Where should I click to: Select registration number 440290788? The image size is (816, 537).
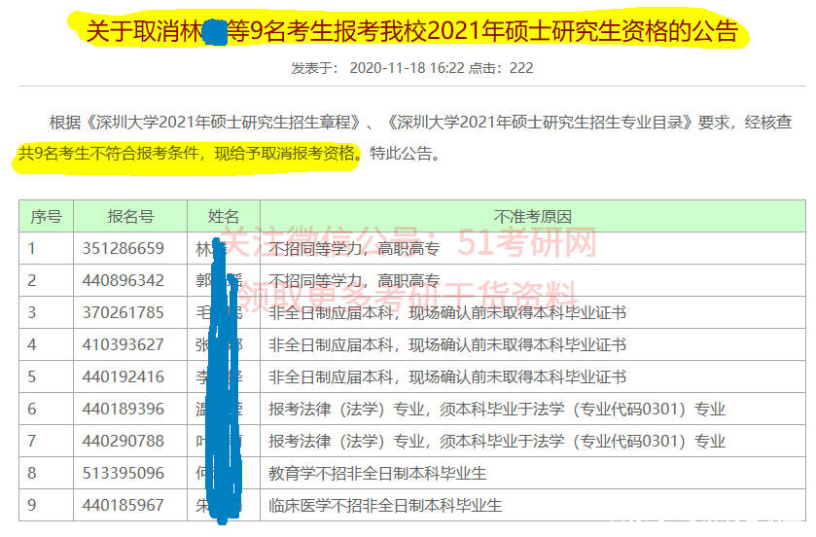point(123,442)
